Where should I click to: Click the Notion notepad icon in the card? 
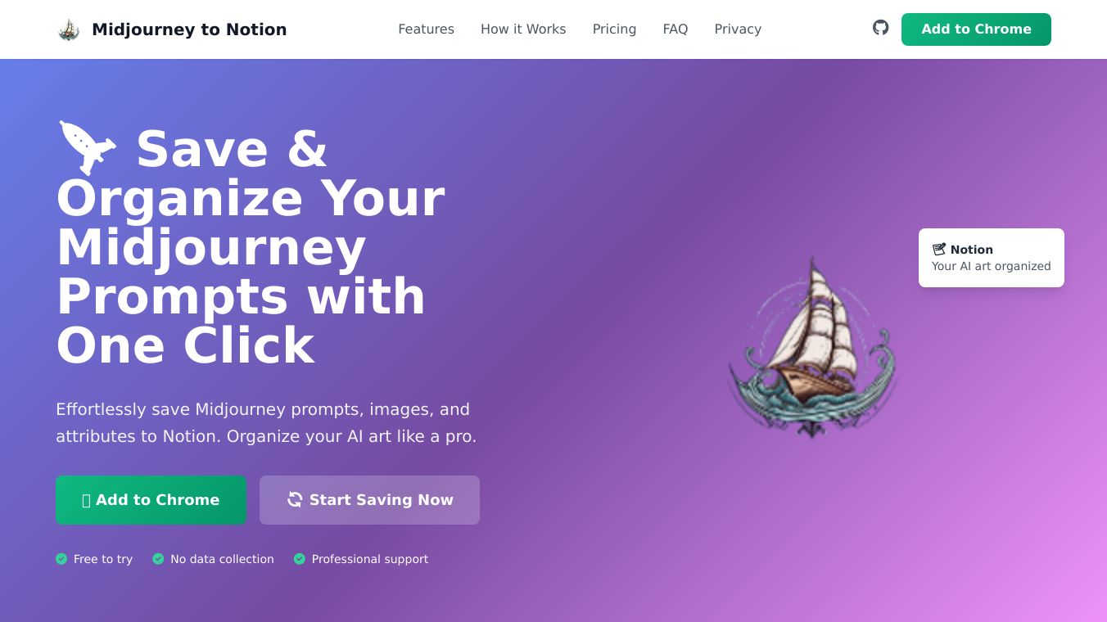(x=939, y=250)
